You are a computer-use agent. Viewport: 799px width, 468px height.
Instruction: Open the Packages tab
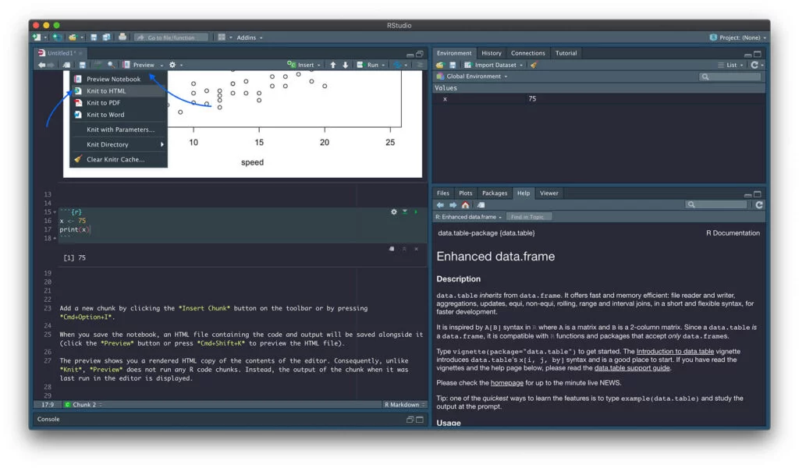point(494,193)
